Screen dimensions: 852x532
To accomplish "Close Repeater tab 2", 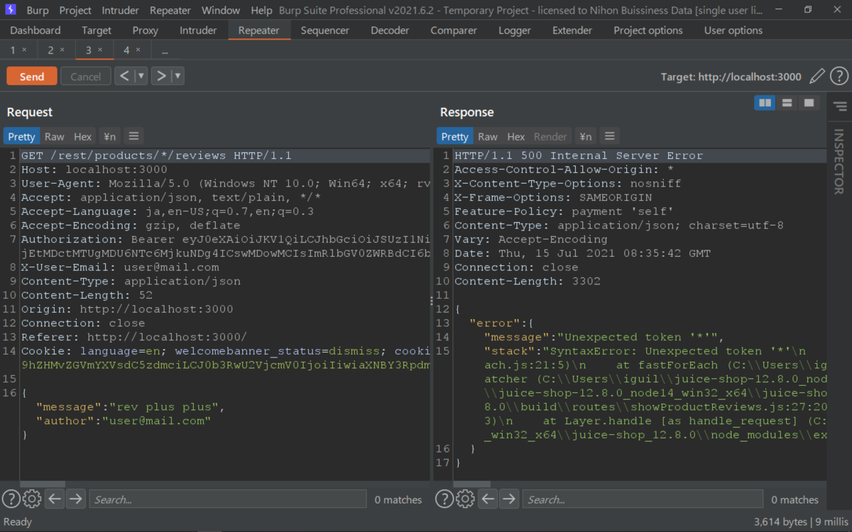I will coord(62,50).
